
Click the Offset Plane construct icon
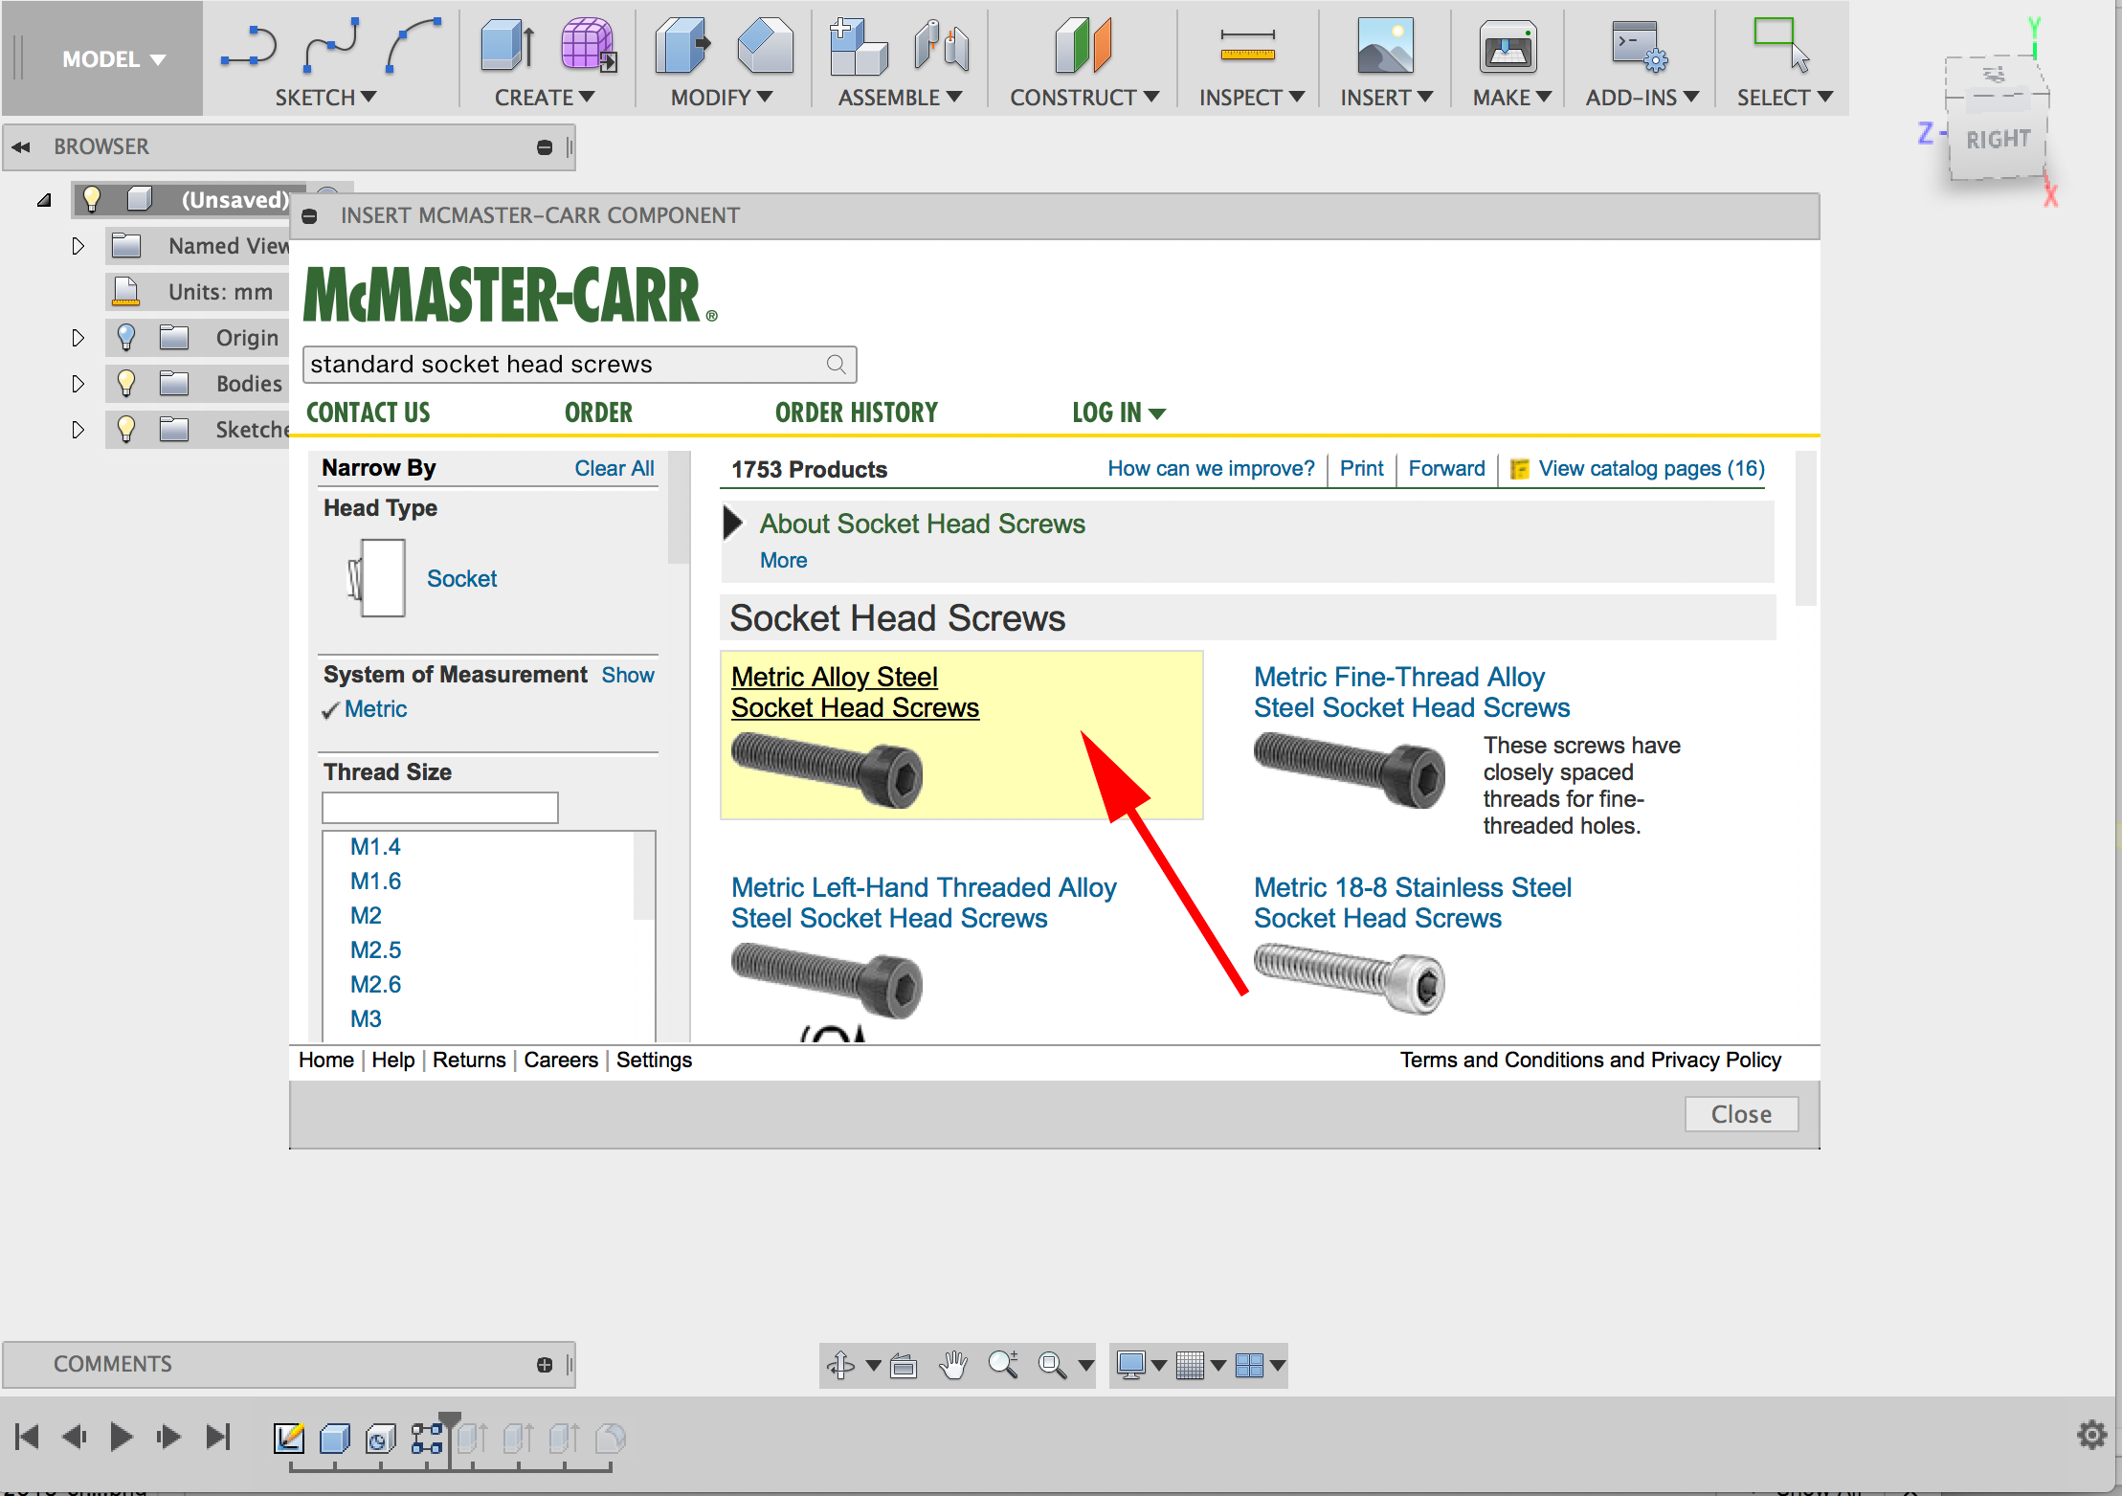[1083, 45]
